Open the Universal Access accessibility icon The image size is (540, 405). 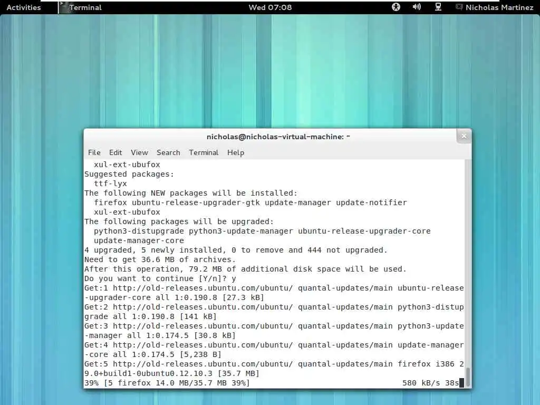click(x=396, y=7)
